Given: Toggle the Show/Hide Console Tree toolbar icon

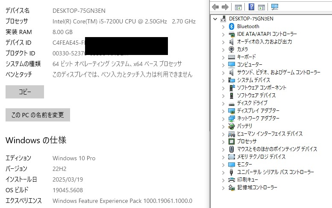Looking at the screenshot, I should point(238,7).
